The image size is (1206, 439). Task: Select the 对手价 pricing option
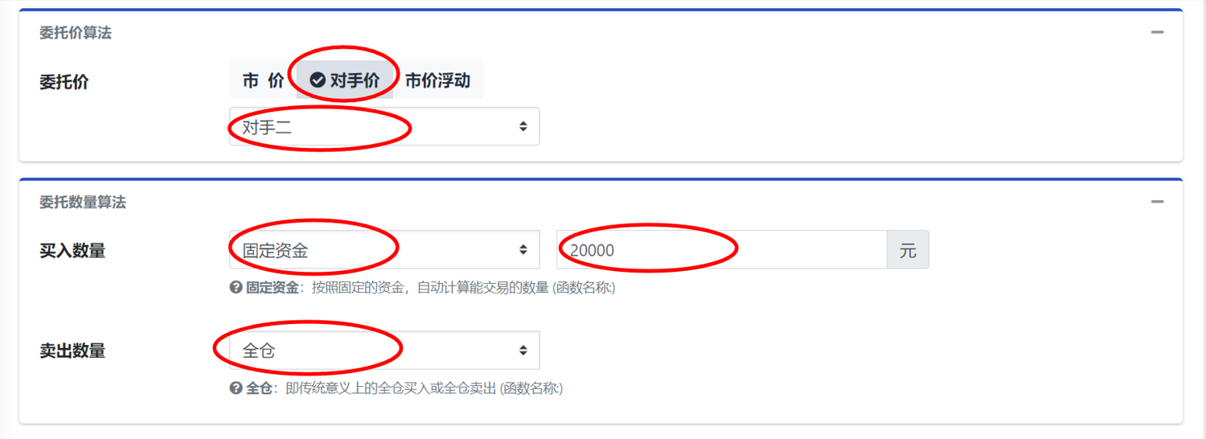tap(345, 80)
